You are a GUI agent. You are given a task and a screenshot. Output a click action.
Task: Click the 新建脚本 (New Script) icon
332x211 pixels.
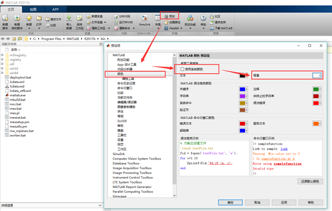tap(5, 18)
